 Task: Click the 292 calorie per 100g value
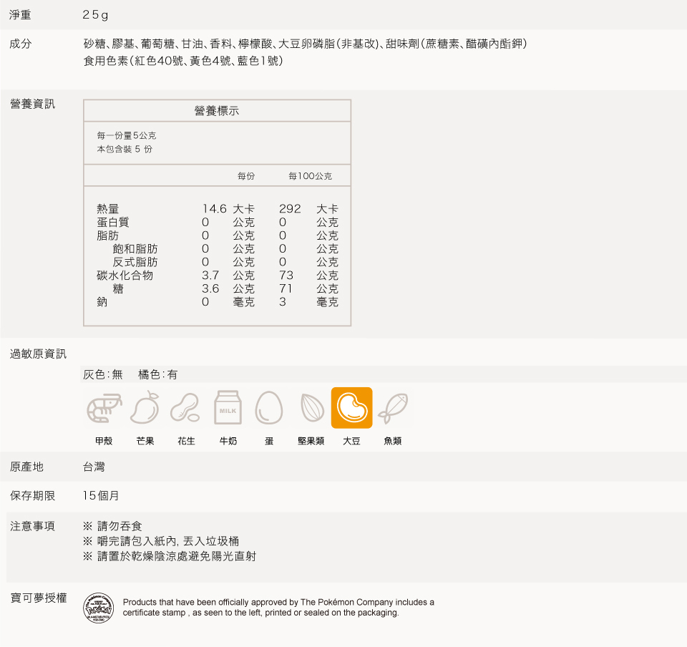[290, 209]
